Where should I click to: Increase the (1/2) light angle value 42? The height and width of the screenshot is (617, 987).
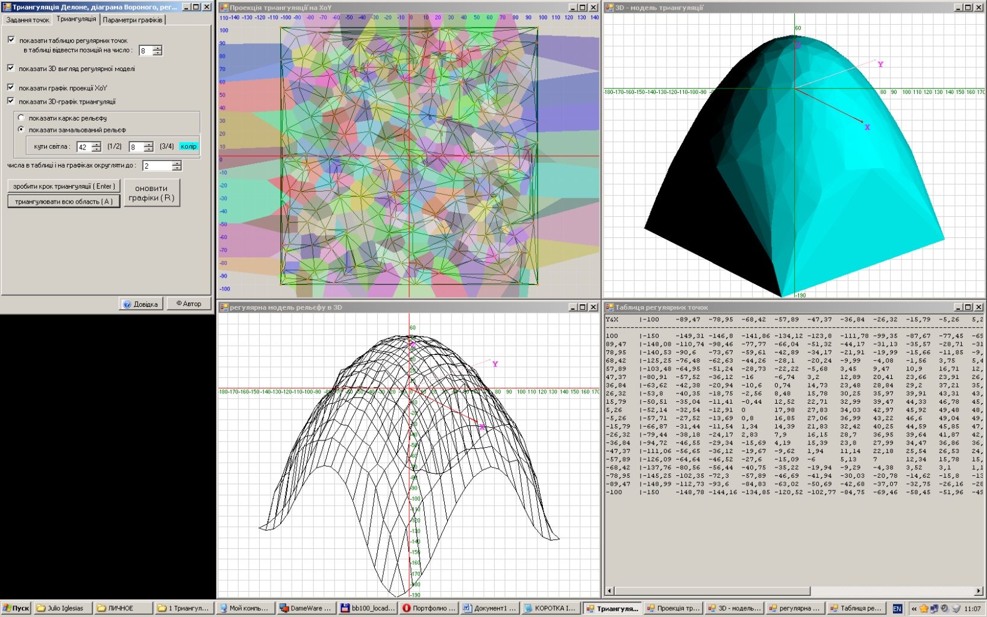coord(96,144)
